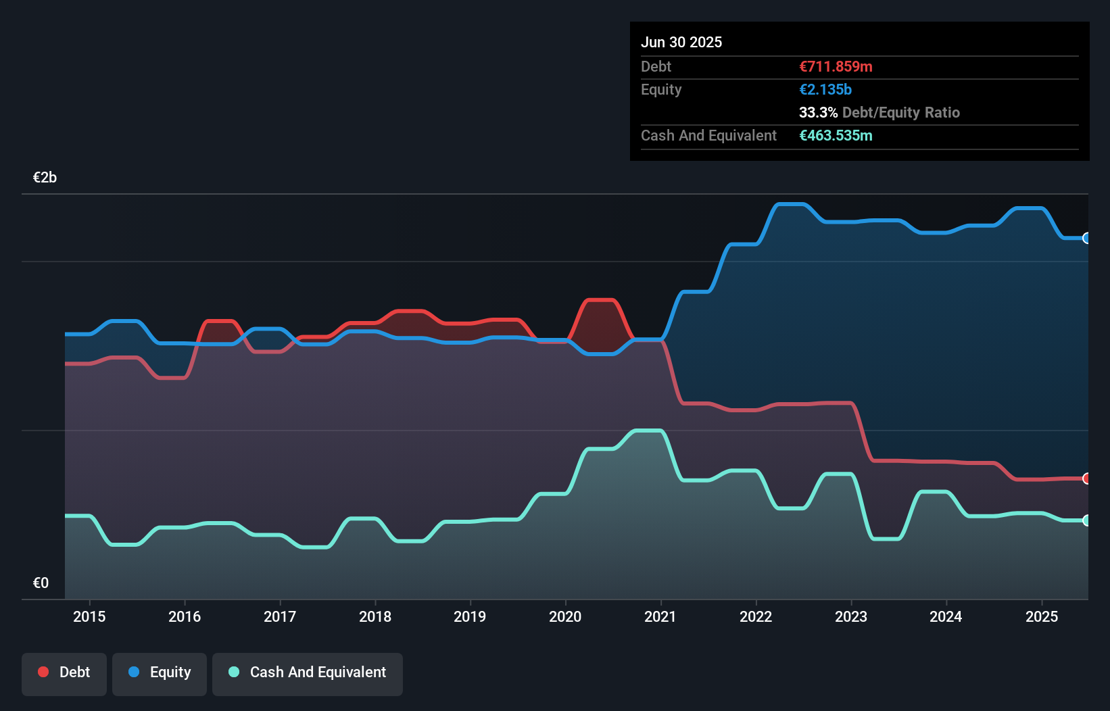Select the 2020 year label on axis
The width and height of the screenshot is (1110, 711).
coord(565,616)
